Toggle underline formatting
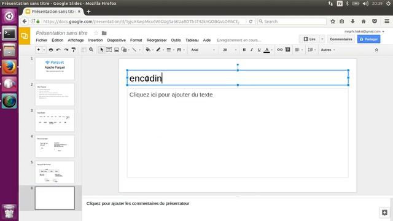 [259, 50]
